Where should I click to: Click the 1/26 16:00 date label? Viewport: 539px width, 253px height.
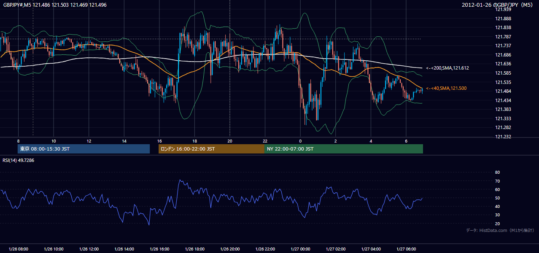[159, 249]
